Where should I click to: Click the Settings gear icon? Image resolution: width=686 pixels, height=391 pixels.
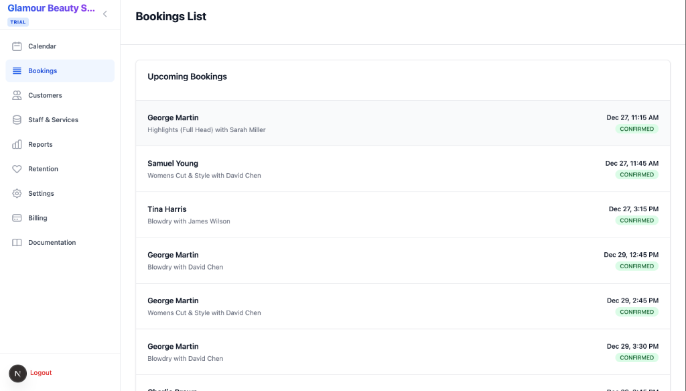point(17,193)
